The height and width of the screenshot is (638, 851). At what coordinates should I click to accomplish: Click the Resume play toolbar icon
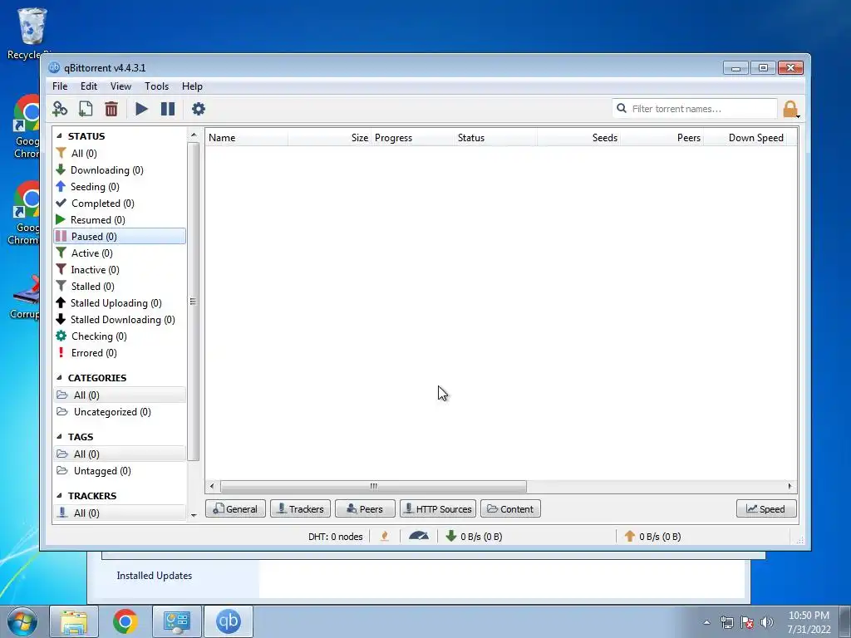tap(141, 109)
